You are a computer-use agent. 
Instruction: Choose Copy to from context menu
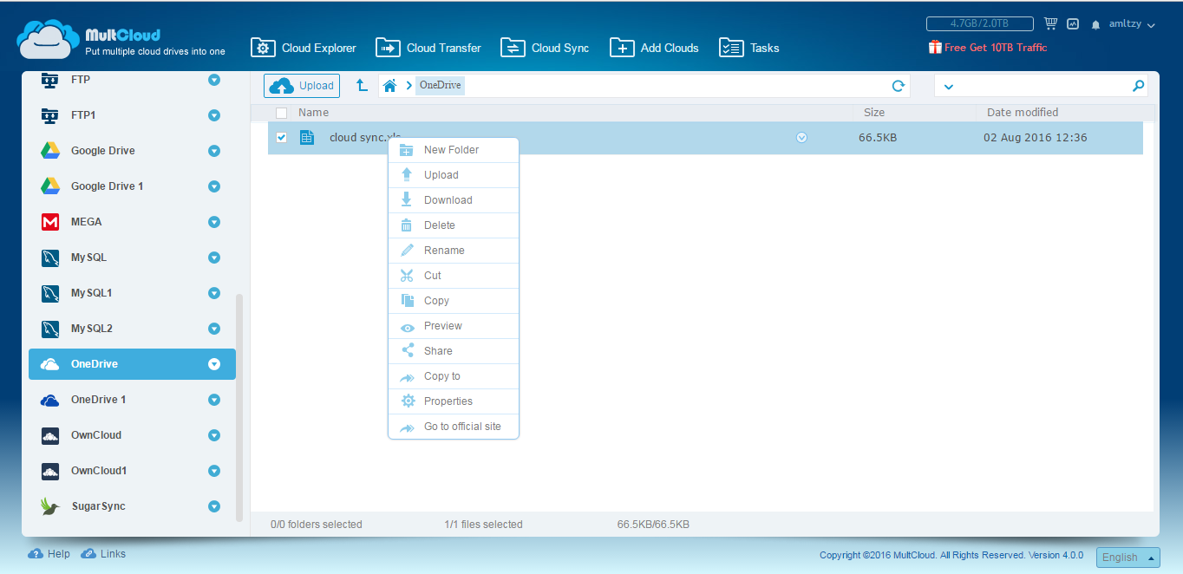pyautogui.click(x=454, y=376)
